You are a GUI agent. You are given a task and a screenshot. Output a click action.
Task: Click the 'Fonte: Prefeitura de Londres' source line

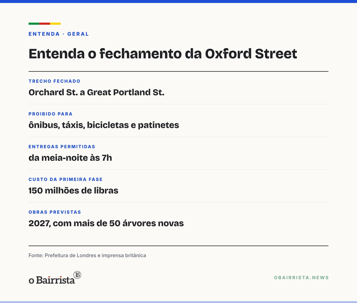click(x=87, y=255)
